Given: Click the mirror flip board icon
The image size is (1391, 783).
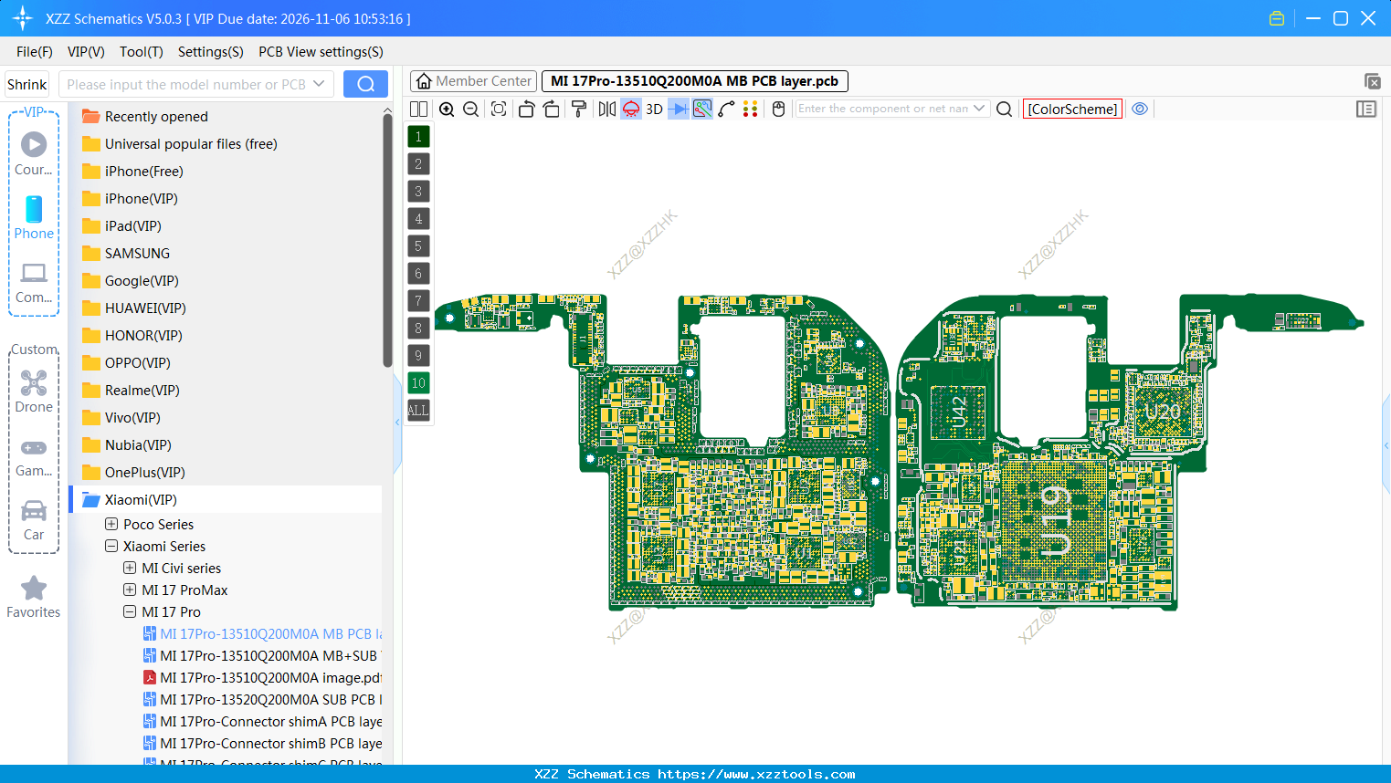Looking at the screenshot, I should pyautogui.click(x=606, y=110).
